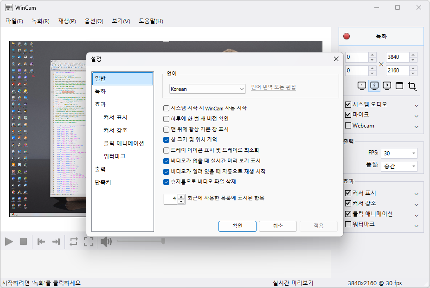430x288 pixels.
Task: Open the Korean language dropdown
Action: (207, 89)
